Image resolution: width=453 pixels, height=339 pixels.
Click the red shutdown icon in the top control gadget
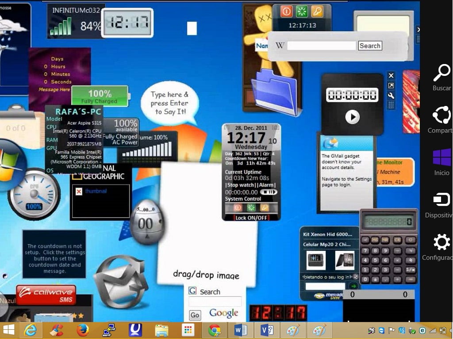(x=287, y=11)
